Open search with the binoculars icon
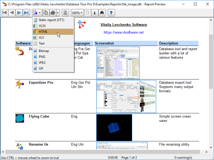Viewport: 214px width, 160px height. [x=102, y=13]
